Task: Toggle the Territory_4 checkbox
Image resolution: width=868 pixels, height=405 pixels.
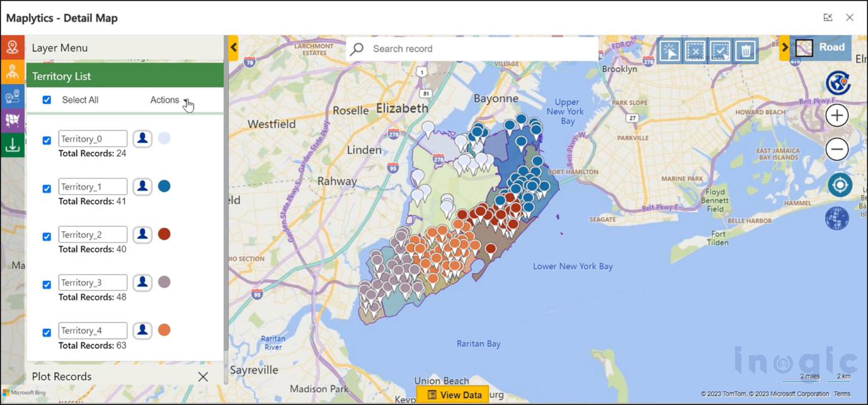Action: tap(47, 333)
